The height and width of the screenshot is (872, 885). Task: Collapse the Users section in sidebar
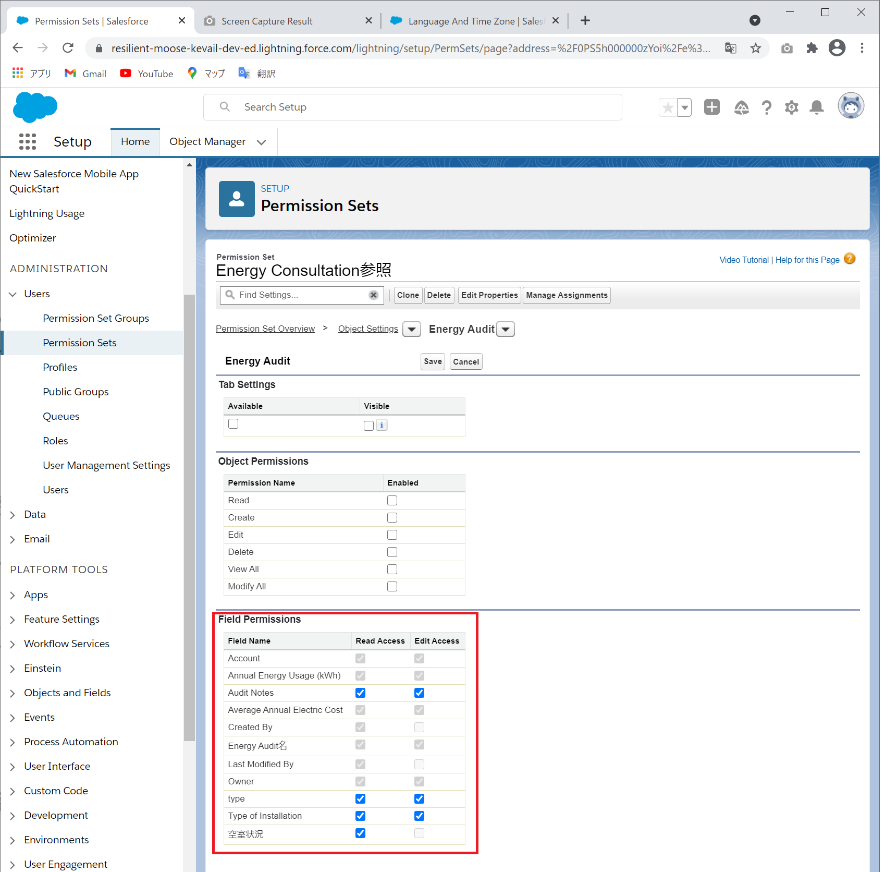[13, 294]
